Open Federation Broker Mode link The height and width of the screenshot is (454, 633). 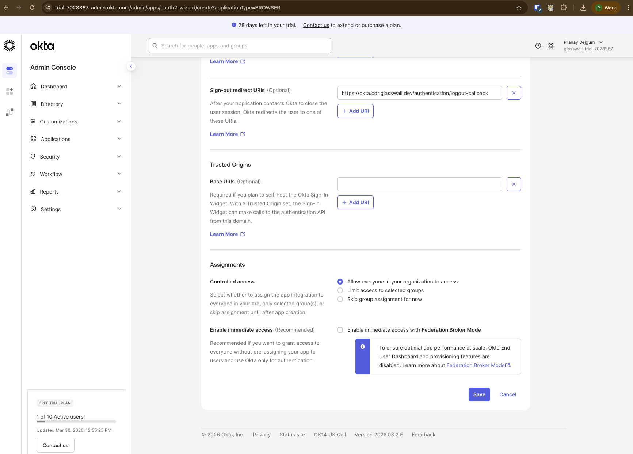(478, 365)
